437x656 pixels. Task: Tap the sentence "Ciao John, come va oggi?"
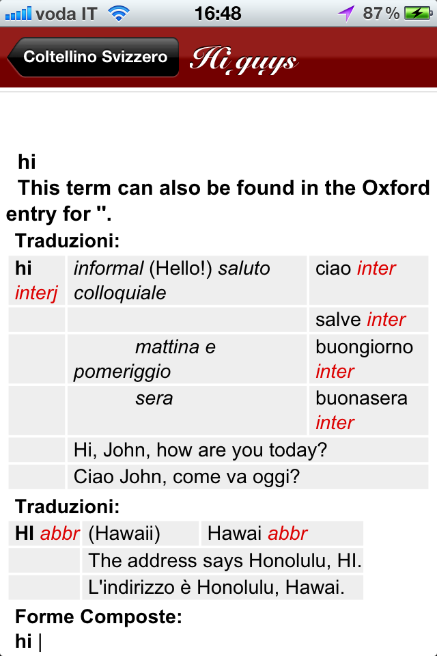[186, 476]
